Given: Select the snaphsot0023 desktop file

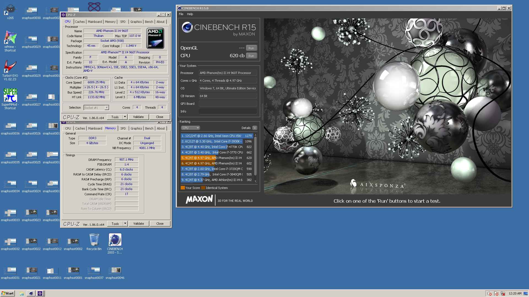Looking at the screenshot, I should point(31,215).
